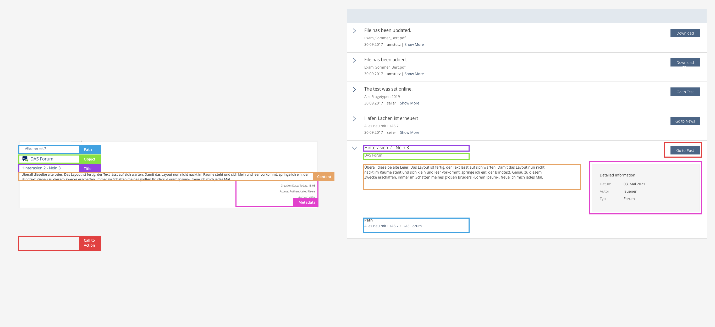Open the DAS Forum title beside forum icon
This screenshot has height=327, width=715.
tap(42, 159)
